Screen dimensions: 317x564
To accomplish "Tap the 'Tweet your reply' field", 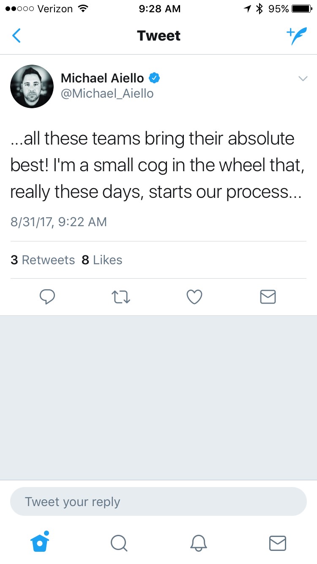I will click(158, 501).
